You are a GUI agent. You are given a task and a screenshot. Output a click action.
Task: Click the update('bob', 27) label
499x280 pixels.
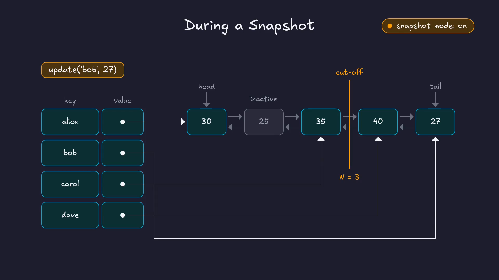point(83,70)
